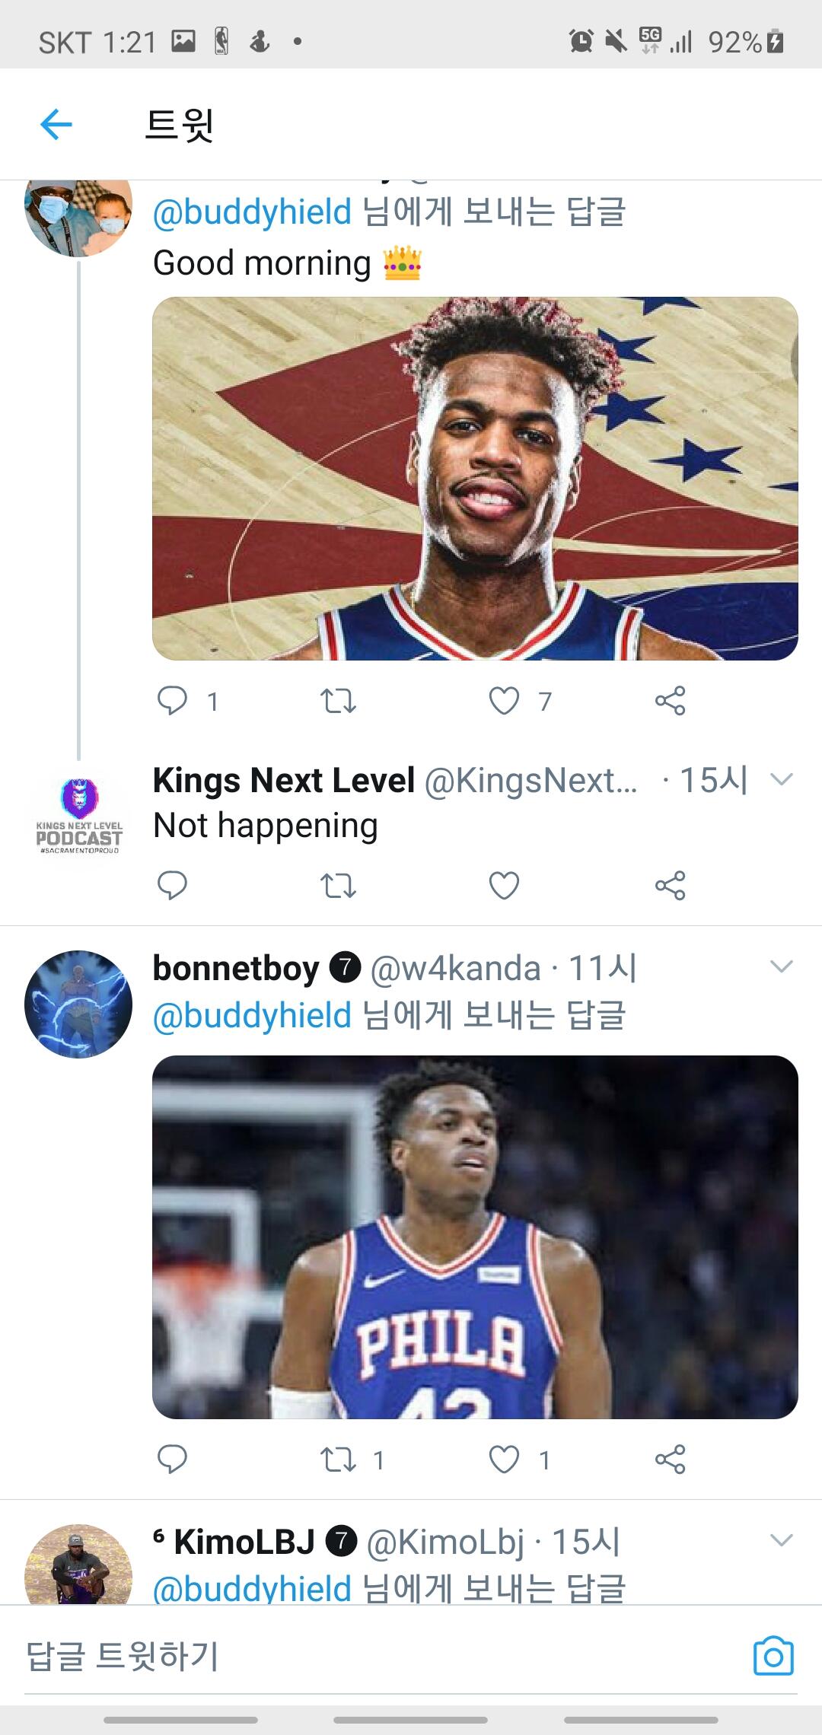822x1735 pixels.
Task: Open the @buddyhield mention above Good morning
Action: 252,212
